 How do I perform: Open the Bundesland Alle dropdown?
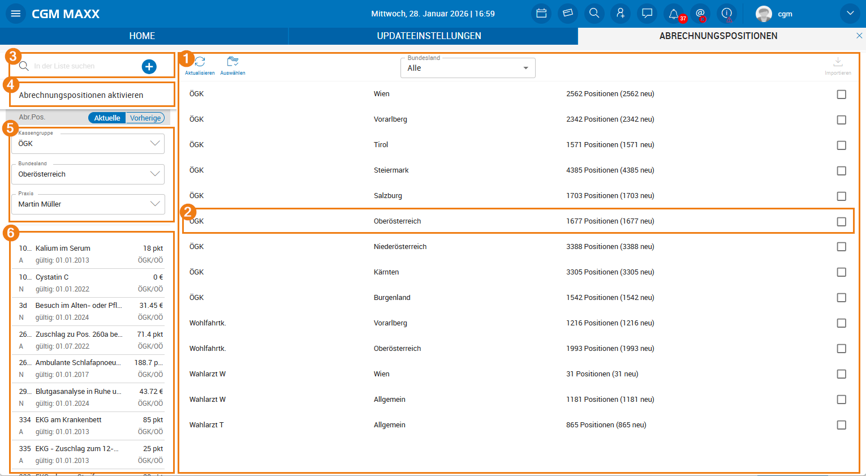468,68
